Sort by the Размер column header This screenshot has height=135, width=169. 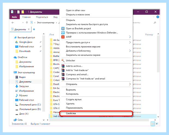149,34
